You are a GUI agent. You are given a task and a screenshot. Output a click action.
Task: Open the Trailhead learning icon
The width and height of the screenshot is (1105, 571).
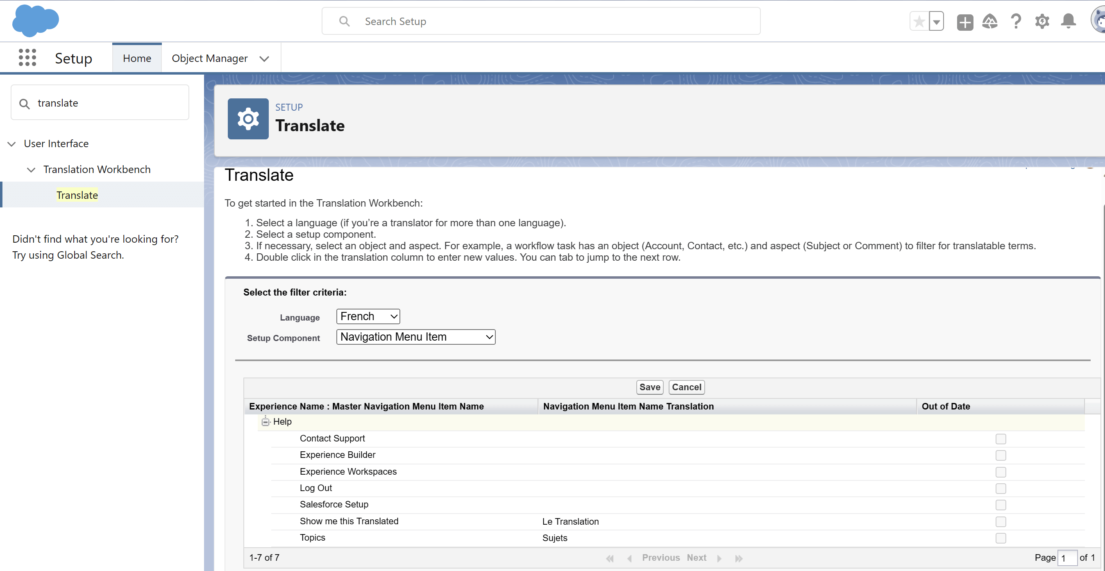tap(990, 21)
